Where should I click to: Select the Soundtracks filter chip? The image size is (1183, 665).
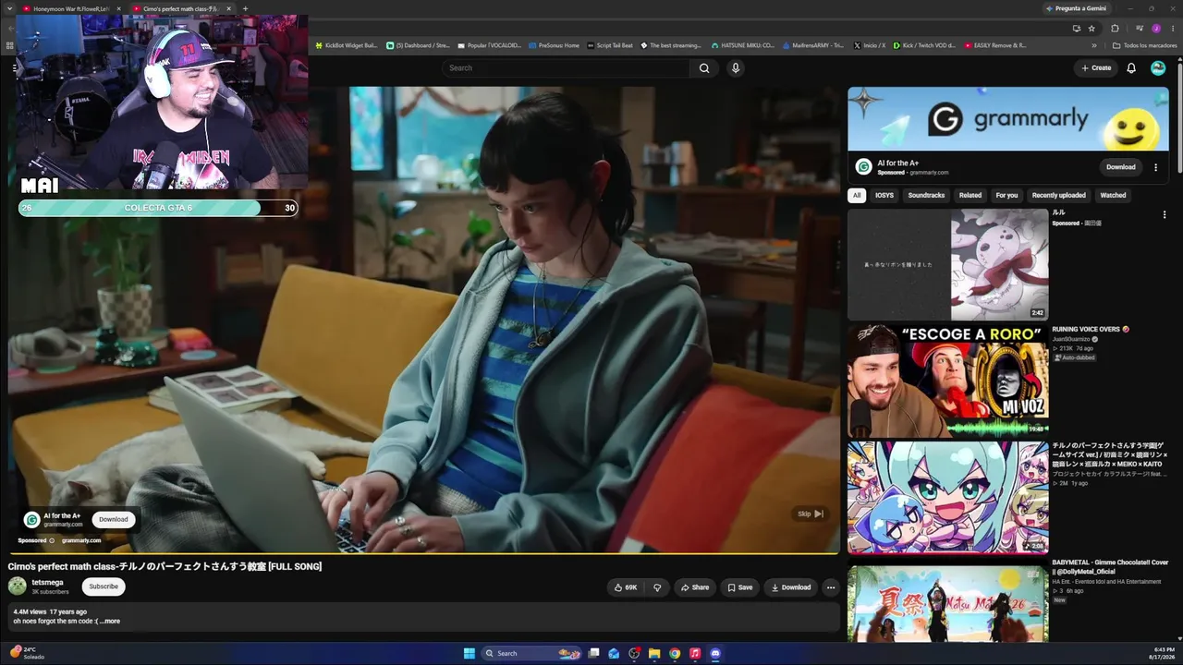(926, 195)
